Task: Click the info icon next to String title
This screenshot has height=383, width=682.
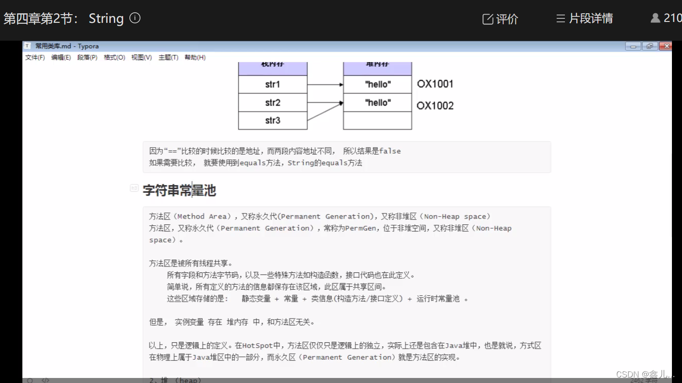Action: (x=135, y=18)
